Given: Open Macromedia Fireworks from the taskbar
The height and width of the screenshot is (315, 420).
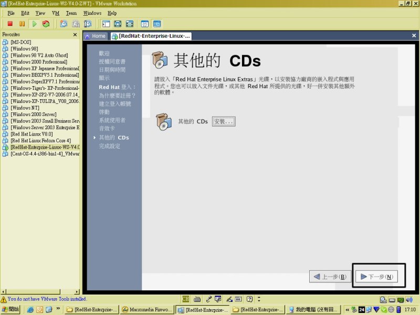Looking at the screenshot, I should click(x=147, y=310).
